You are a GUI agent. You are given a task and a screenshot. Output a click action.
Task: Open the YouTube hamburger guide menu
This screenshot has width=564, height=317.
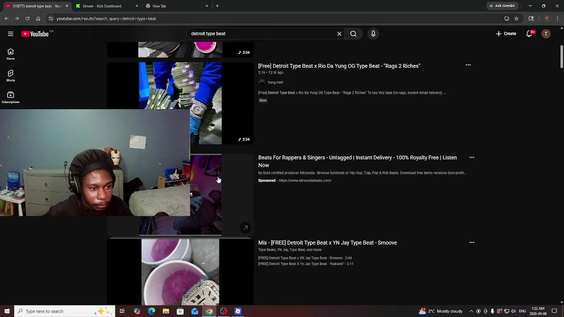click(11, 34)
